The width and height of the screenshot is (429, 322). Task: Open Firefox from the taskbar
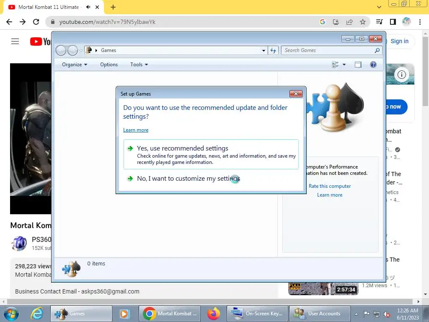[x=214, y=314]
